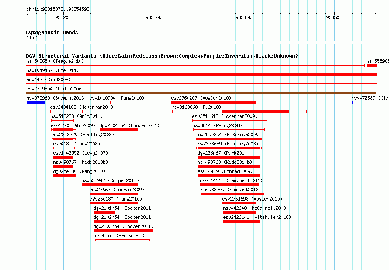The width and height of the screenshot is (389, 270).
Task: Select the red bar under nsv983209
Action: point(233,194)
